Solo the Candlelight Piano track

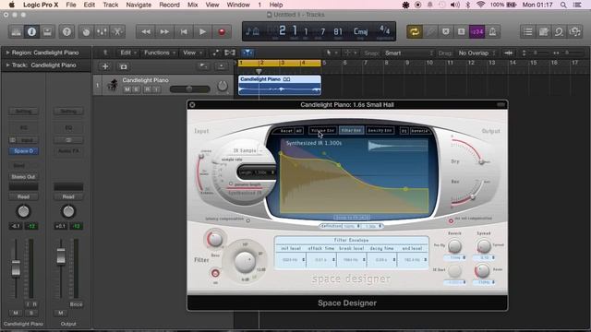[x=136, y=89]
